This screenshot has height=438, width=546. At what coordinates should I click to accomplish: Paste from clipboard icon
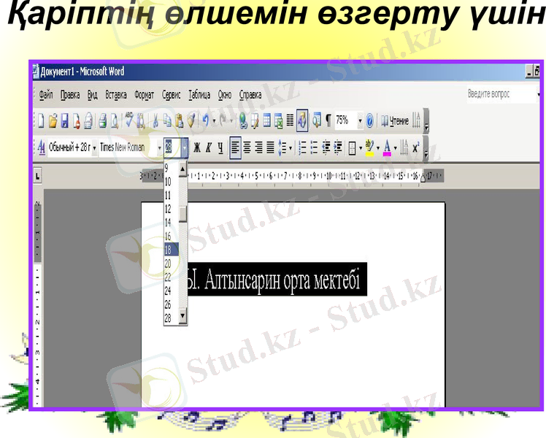pyautogui.click(x=180, y=121)
